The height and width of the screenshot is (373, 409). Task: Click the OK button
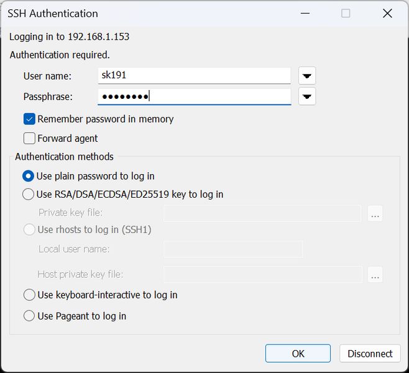pyautogui.click(x=298, y=354)
